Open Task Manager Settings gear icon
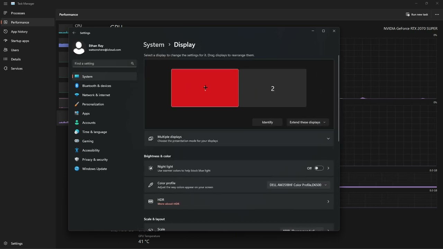 (6, 243)
